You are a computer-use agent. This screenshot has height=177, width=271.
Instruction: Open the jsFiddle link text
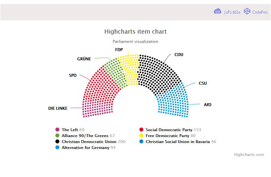[232, 12]
